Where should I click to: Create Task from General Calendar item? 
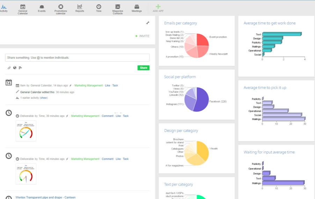(115, 86)
